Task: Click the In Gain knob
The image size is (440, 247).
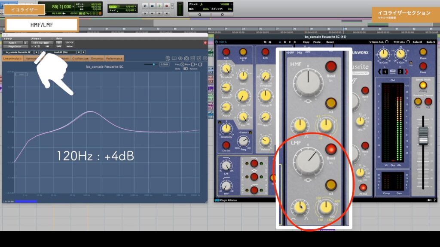Action: click(383, 54)
